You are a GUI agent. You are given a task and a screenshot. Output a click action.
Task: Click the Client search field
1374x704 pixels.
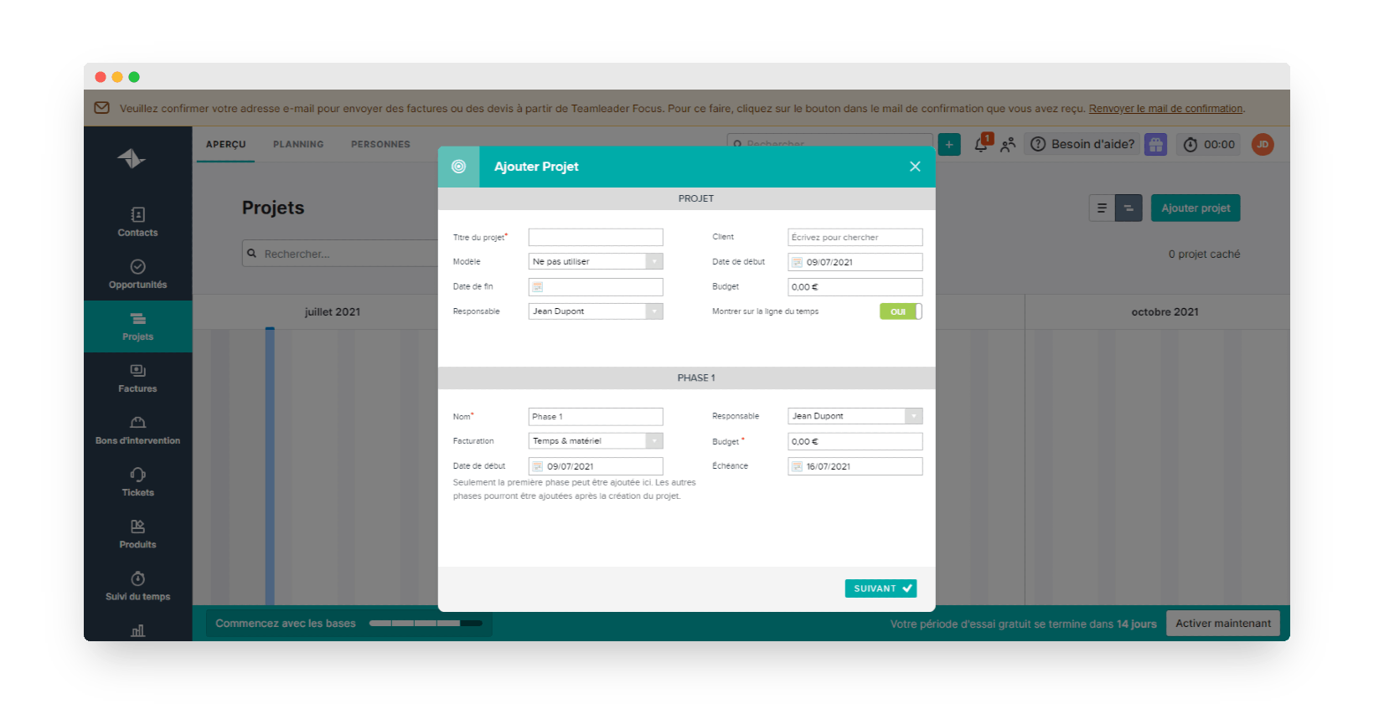pos(855,237)
